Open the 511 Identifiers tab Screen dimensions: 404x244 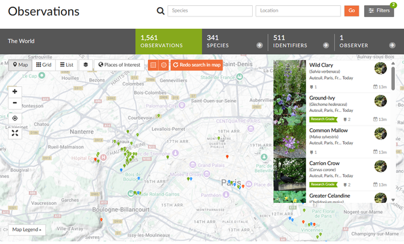(301, 41)
